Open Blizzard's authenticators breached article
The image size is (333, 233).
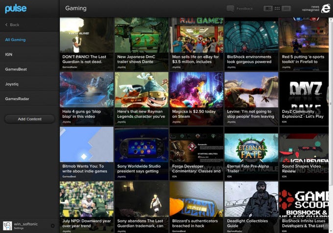point(196,207)
